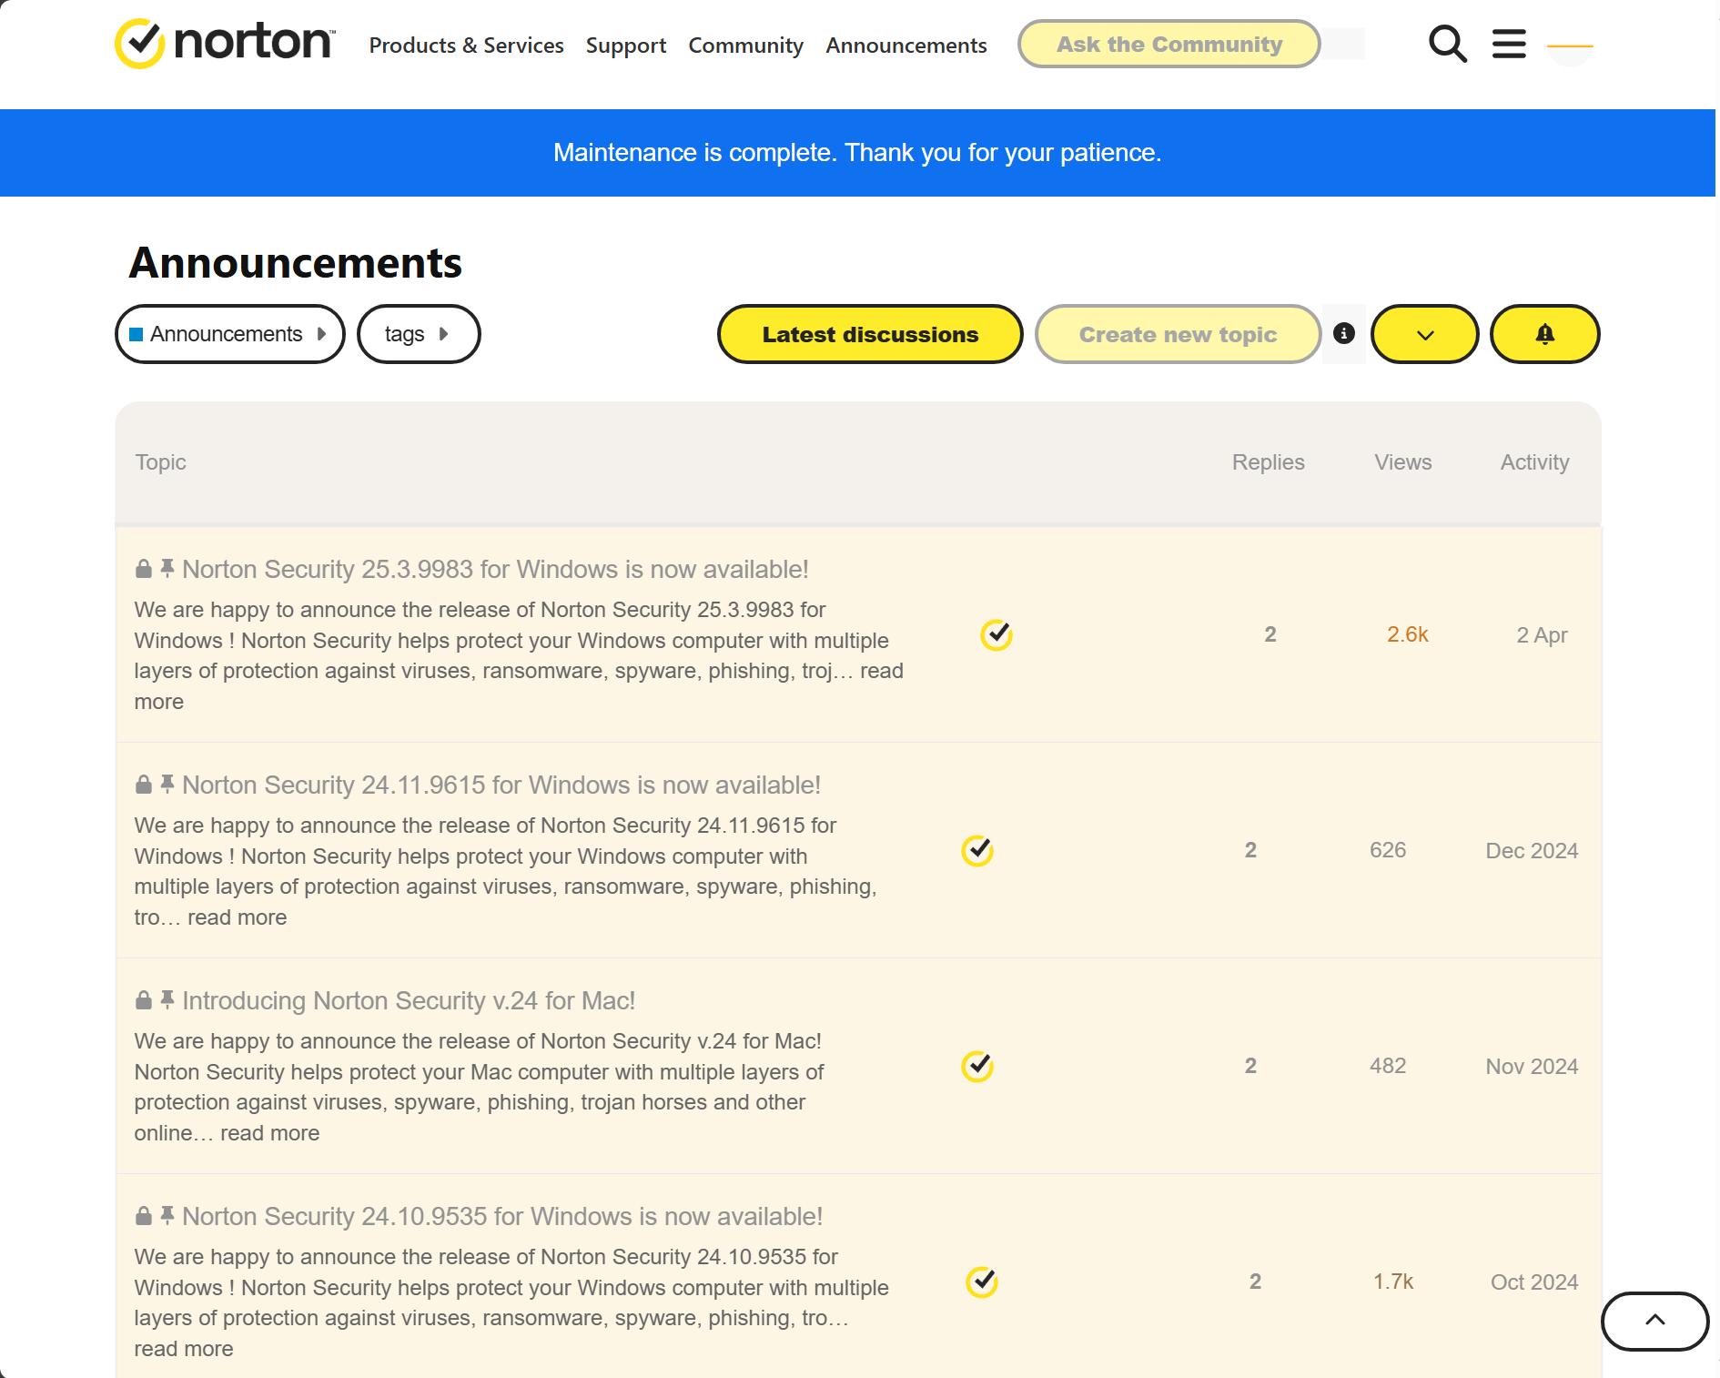1720x1378 pixels.
Task: Sort topics by Replies column
Action: click(1268, 462)
